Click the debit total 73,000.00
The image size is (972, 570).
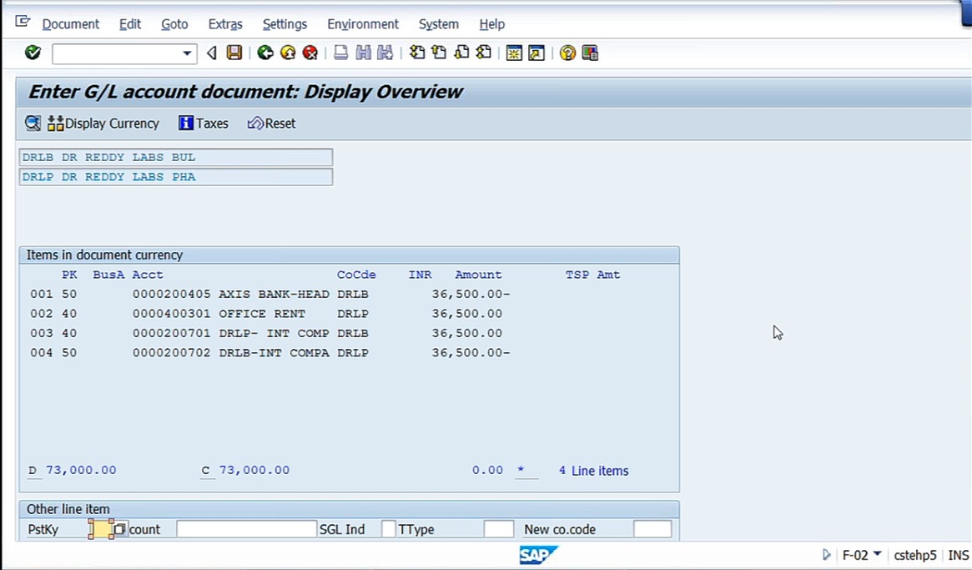(x=81, y=470)
